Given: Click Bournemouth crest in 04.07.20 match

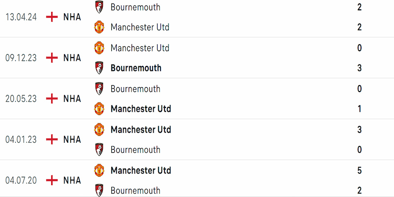Looking at the screenshot, I should coord(99,191).
